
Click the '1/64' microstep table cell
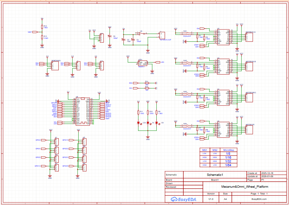pyautogui.click(x=228, y=165)
